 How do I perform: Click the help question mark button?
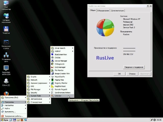click(x=148, y=6)
